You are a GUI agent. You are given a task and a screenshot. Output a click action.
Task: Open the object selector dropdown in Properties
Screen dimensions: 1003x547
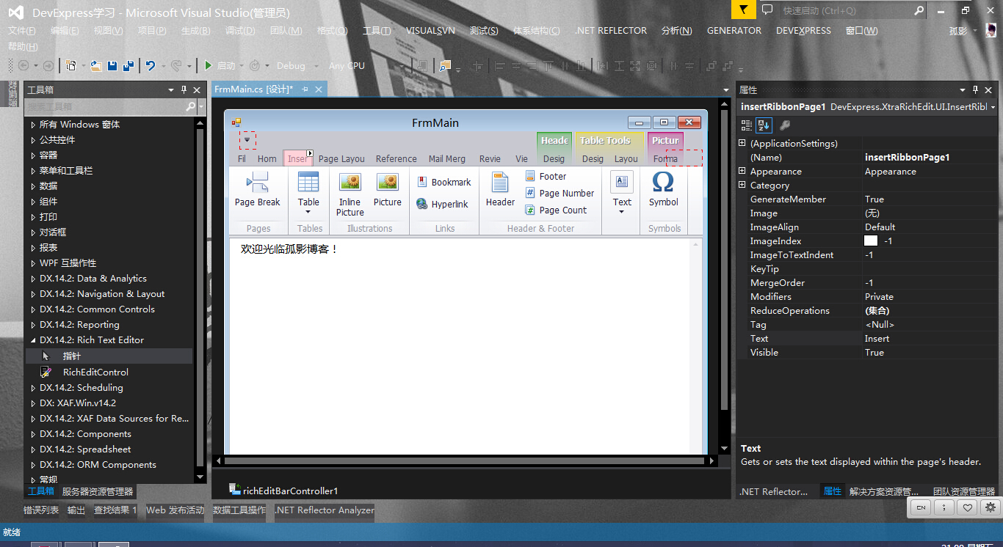[x=993, y=107]
